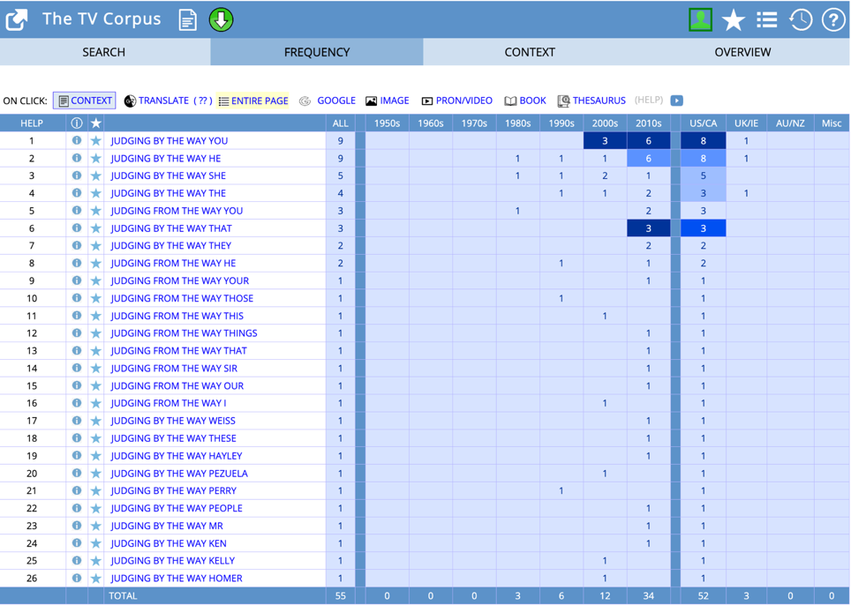Image resolution: width=851 pixels, height=605 pixels.
Task: Open the history clock icon
Action: [801, 20]
